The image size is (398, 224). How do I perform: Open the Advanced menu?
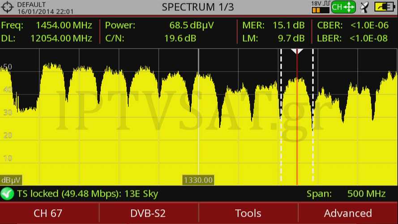pos(348,213)
